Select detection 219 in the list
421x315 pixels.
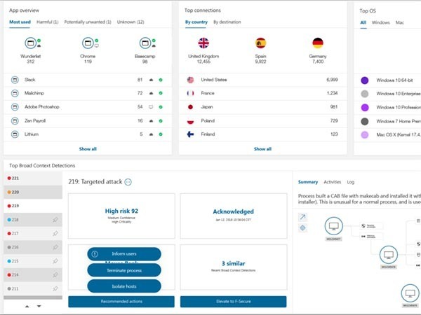33,206
